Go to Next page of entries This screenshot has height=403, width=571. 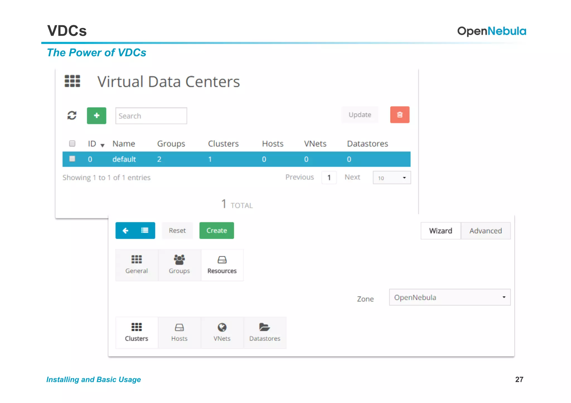point(352,177)
